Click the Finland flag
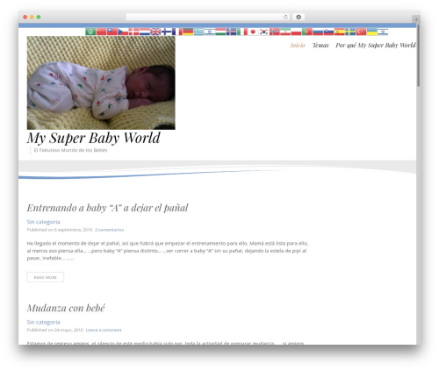 pos(166,32)
